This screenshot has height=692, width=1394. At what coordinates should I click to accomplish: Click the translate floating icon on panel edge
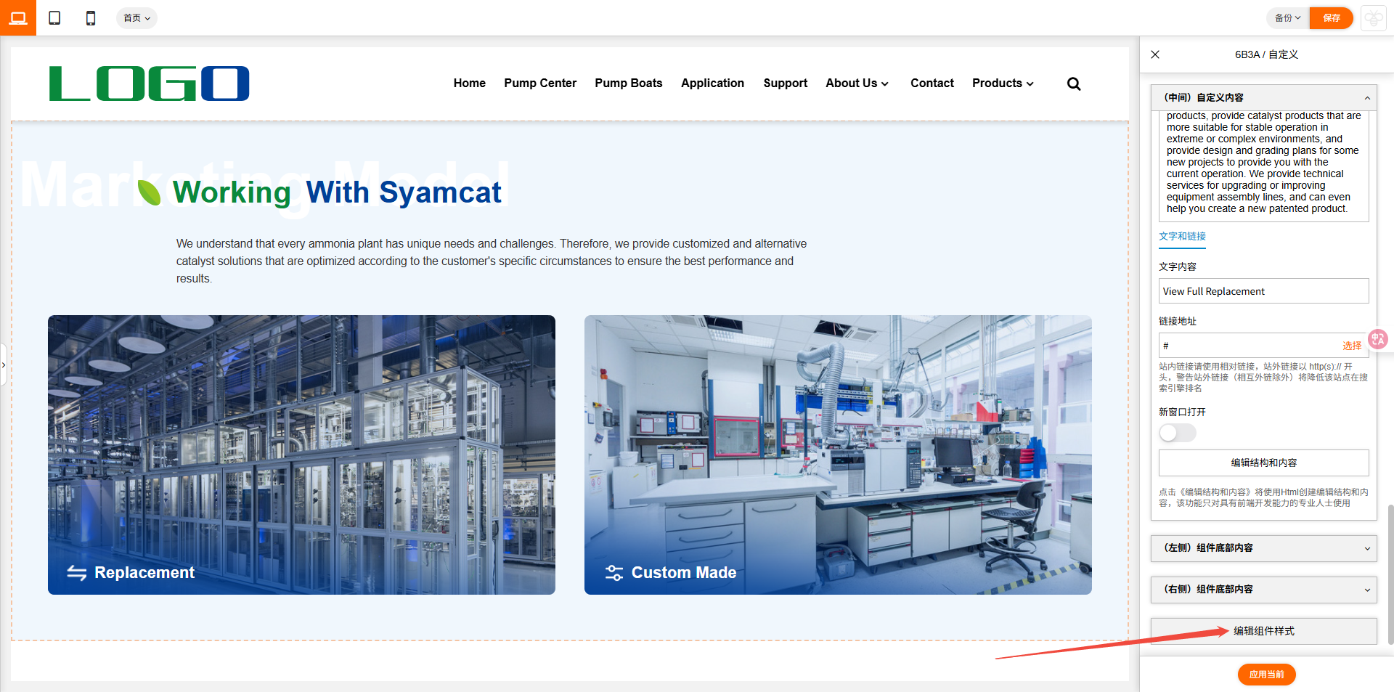1378,339
